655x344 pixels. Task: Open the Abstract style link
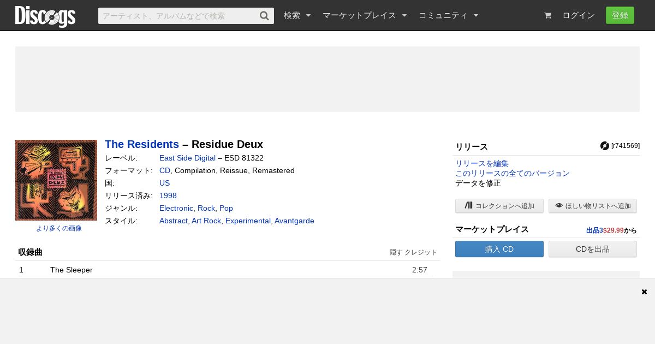pos(174,221)
